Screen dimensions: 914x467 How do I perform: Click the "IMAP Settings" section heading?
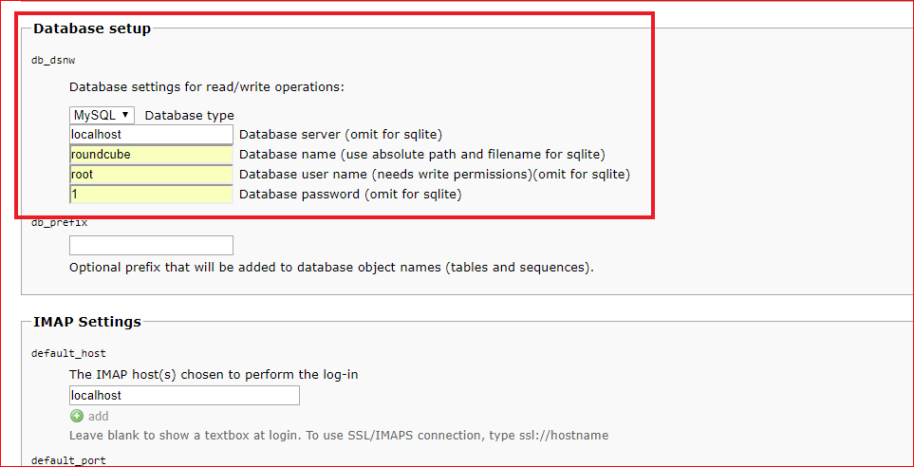point(87,322)
